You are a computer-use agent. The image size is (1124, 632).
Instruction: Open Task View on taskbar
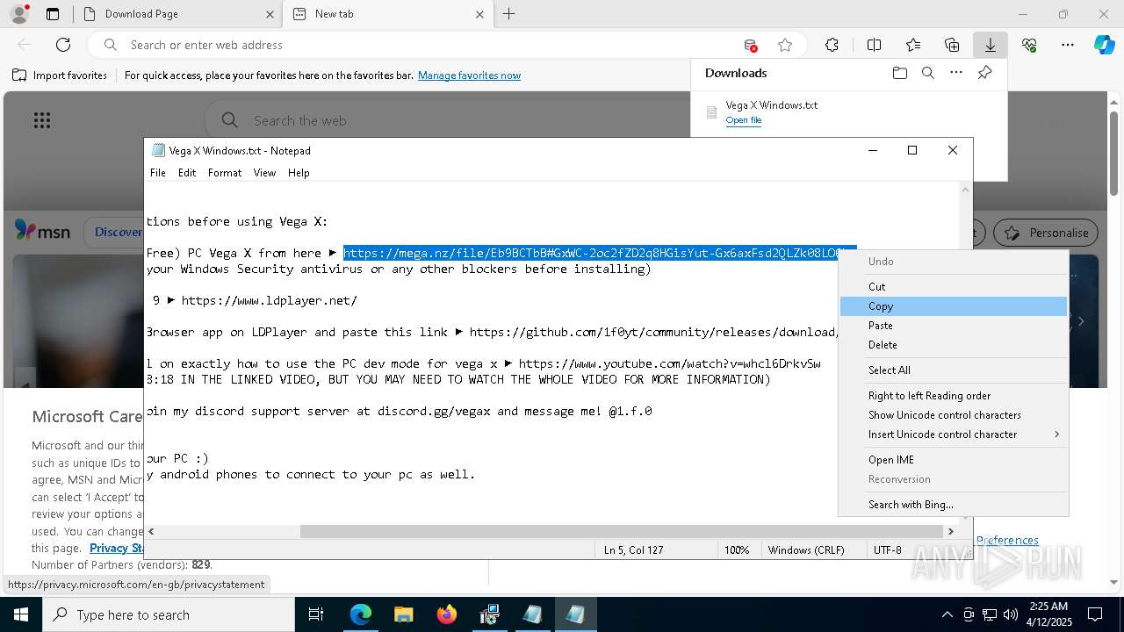pyautogui.click(x=316, y=614)
